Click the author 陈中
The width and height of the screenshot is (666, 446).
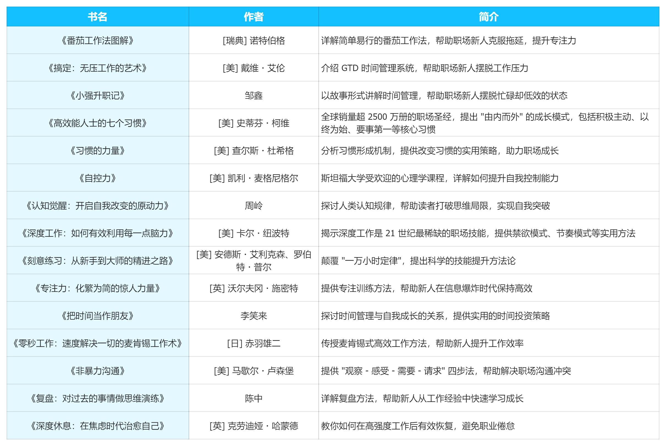254,398
